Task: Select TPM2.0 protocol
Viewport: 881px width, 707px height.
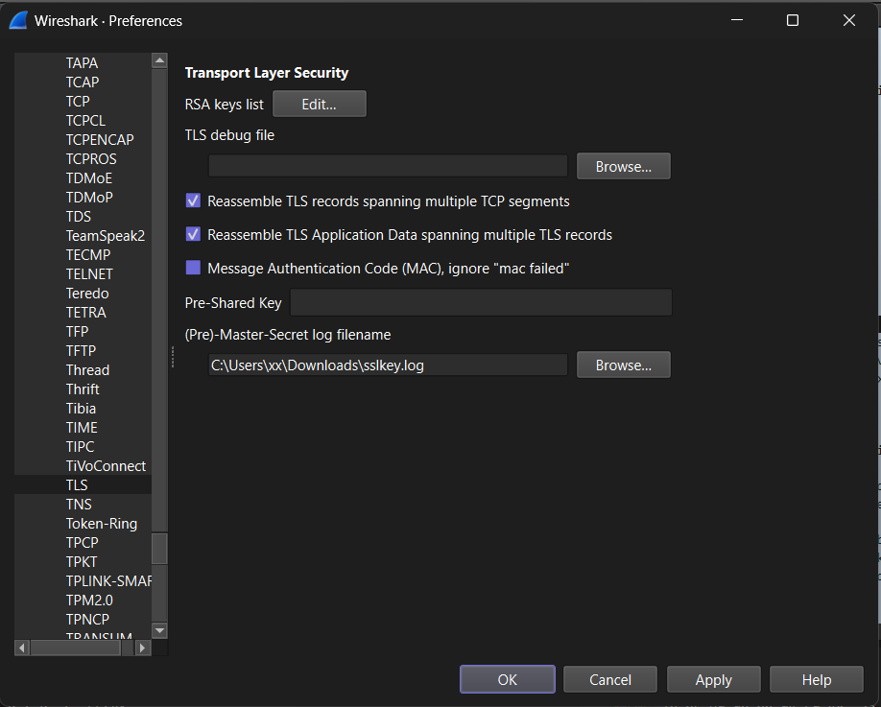Action: (x=89, y=601)
